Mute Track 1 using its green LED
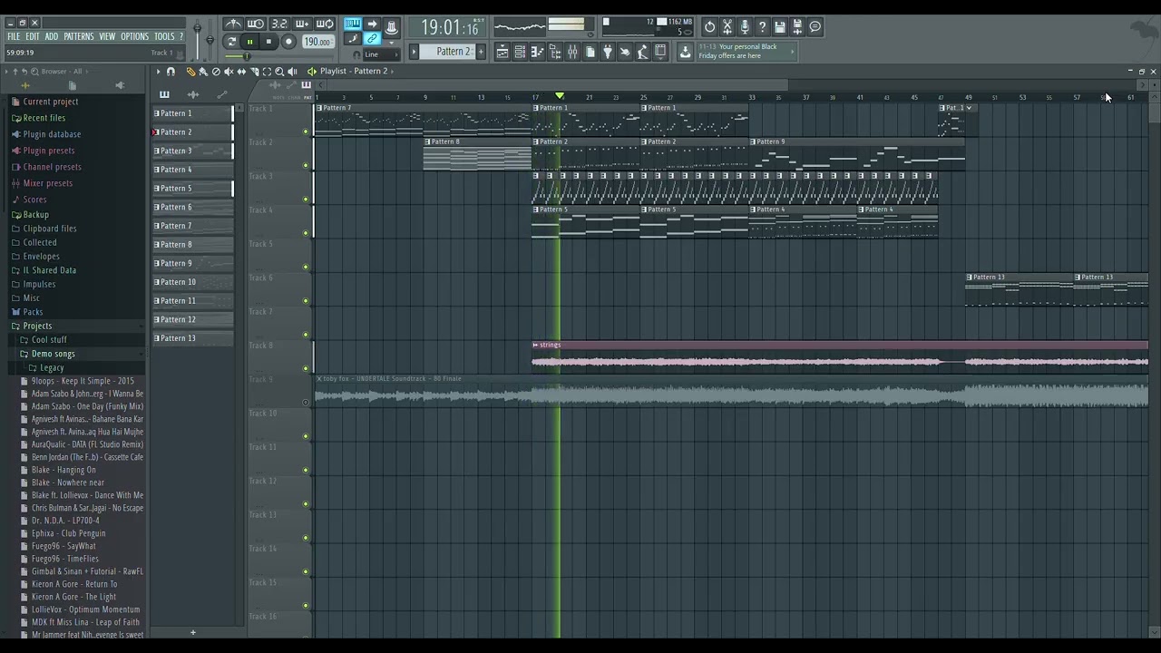 coord(306,132)
